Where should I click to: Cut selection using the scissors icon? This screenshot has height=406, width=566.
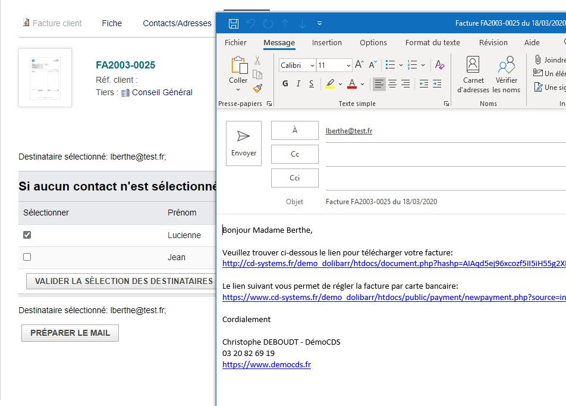pyautogui.click(x=257, y=60)
